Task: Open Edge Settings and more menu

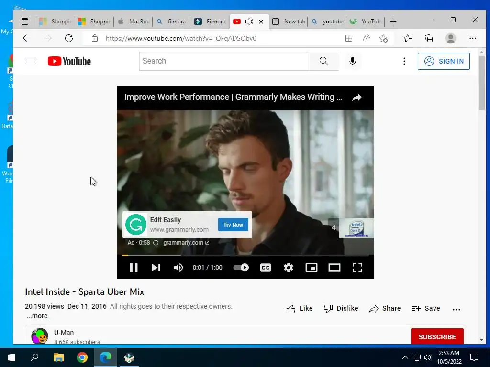Action: 472,38
